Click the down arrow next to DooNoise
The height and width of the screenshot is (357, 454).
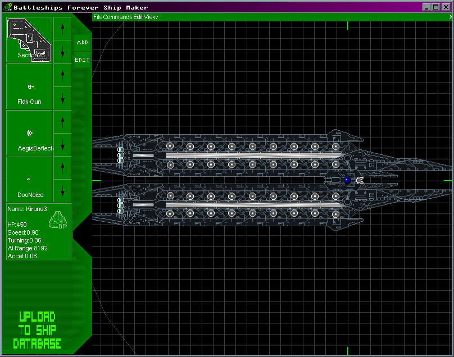pyautogui.click(x=62, y=191)
